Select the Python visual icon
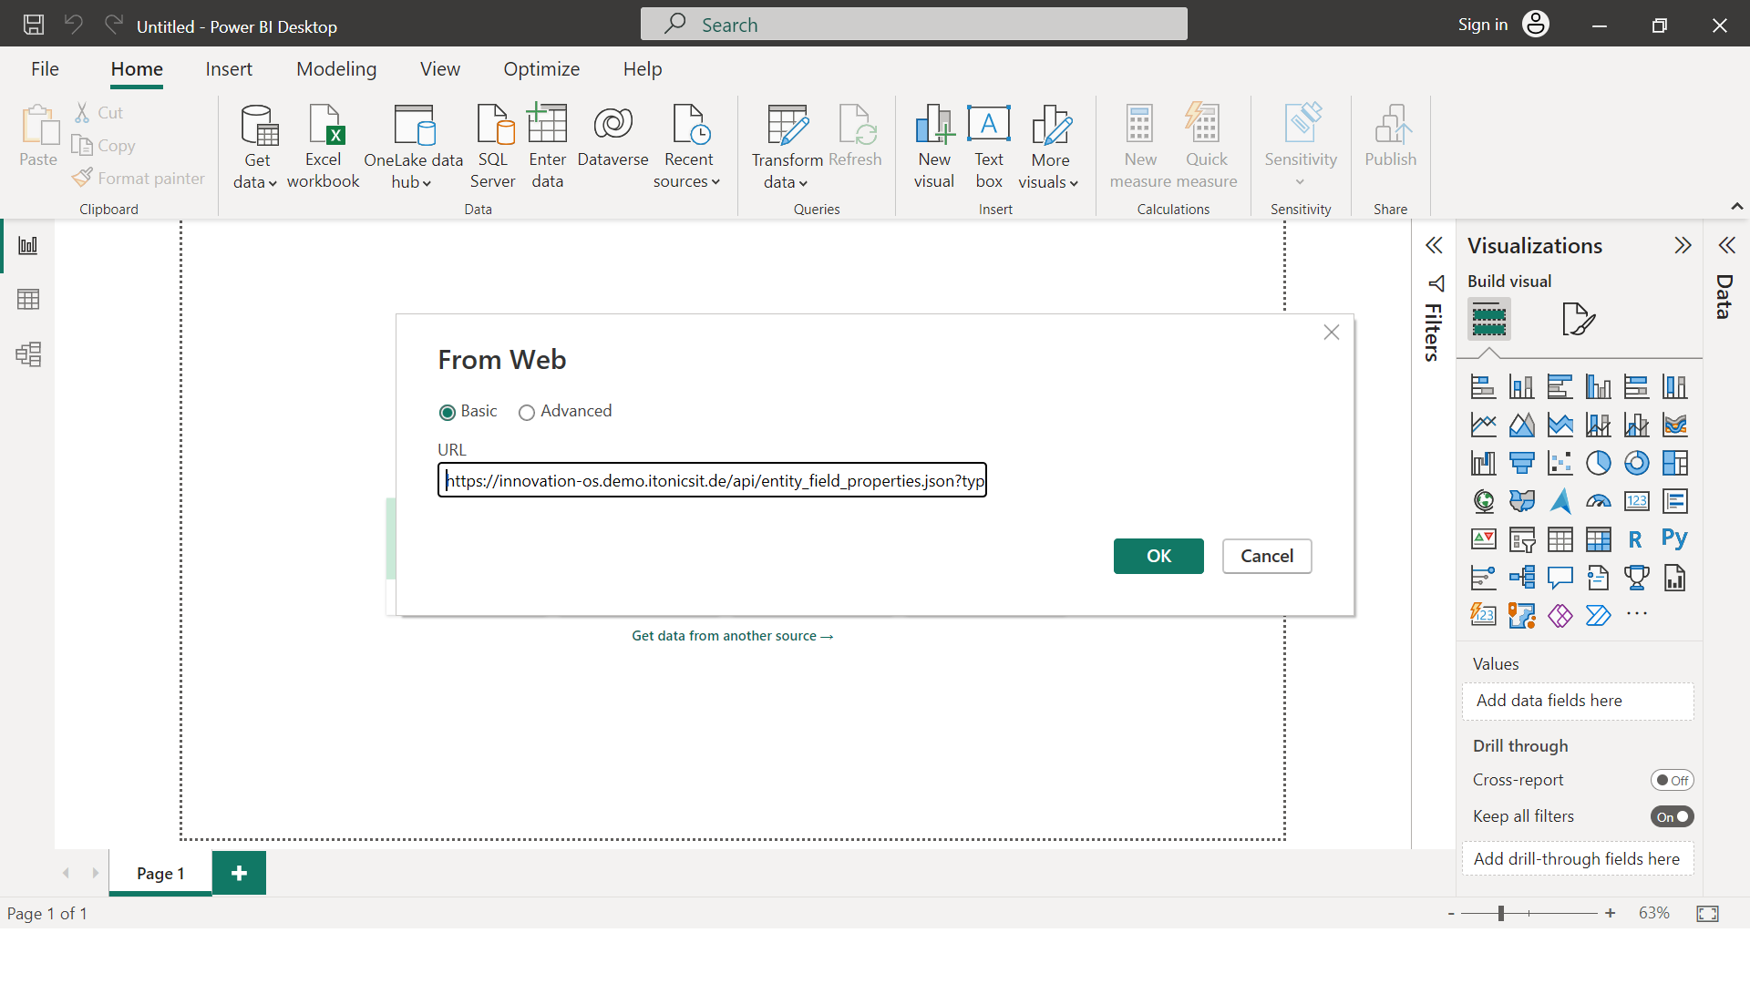This screenshot has height=984, width=1750. tap(1674, 539)
